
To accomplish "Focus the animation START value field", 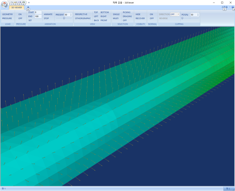I will pyautogui.click(x=38, y=12).
